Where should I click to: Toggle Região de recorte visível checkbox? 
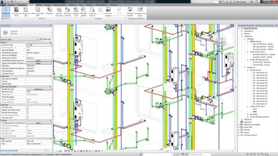click(x=27, y=110)
